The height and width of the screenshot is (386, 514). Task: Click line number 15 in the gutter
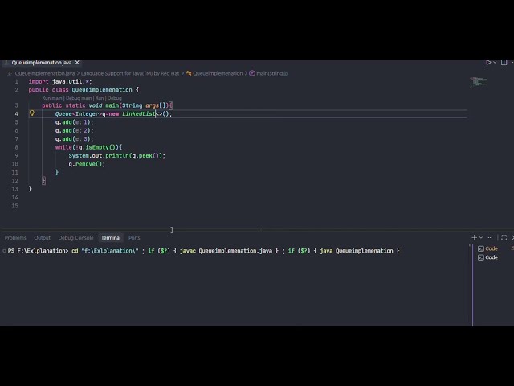(15, 206)
